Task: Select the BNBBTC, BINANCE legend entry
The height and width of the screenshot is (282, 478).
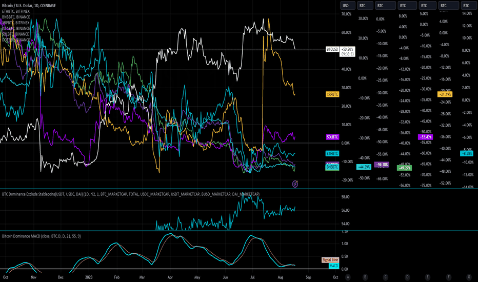Action: (x=16, y=17)
